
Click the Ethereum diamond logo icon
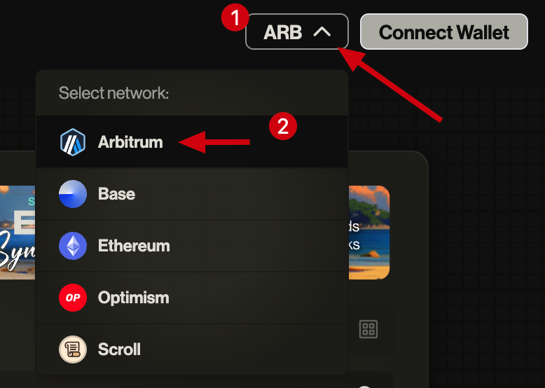coord(73,246)
